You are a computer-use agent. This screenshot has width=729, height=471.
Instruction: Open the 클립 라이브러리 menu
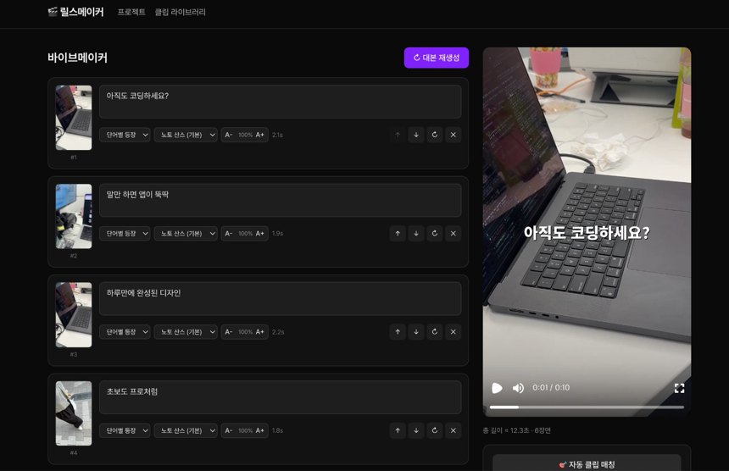(x=180, y=12)
